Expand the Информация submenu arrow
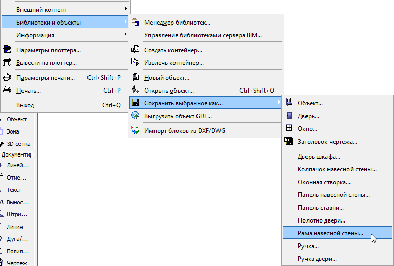This screenshot has width=394, height=266. pos(126,35)
